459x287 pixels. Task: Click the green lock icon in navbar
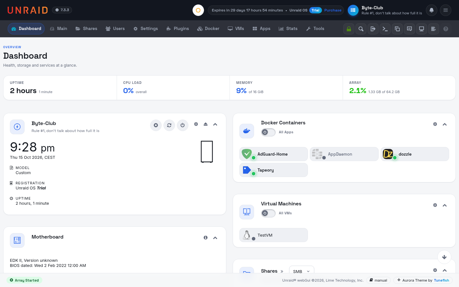[x=349, y=29]
